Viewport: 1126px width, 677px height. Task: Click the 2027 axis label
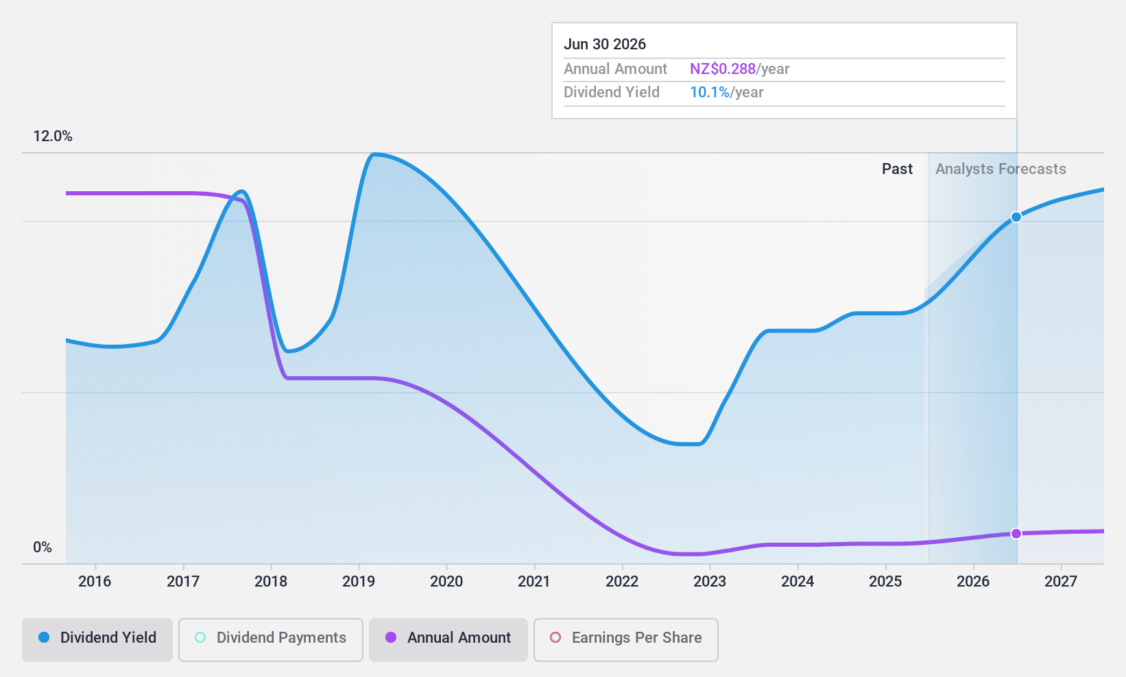click(1061, 582)
